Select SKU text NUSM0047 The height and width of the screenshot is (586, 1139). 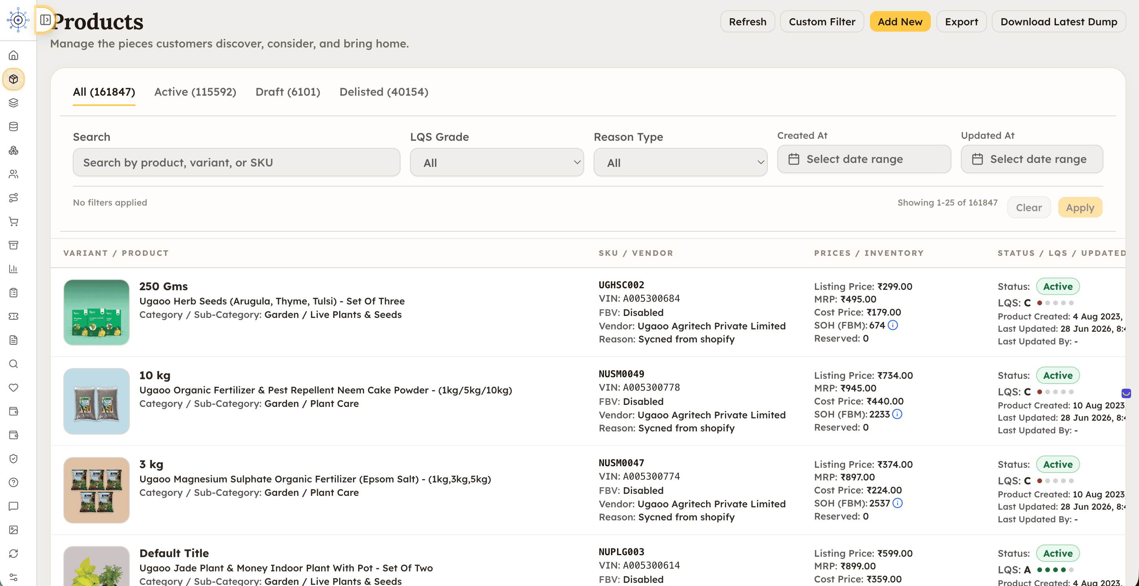pos(621,463)
